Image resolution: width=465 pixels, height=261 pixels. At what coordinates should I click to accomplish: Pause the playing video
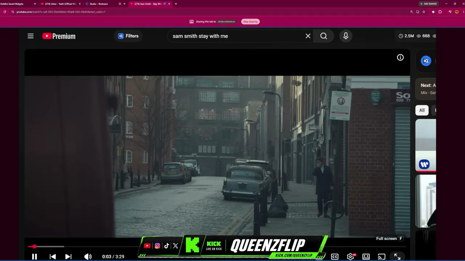pos(35,257)
